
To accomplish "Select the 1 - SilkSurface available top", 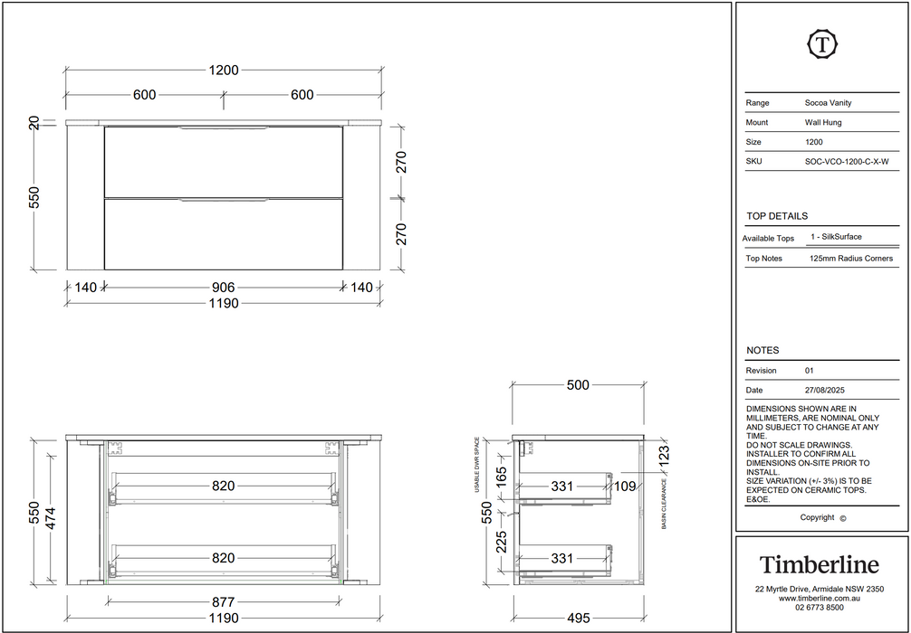I will pyautogui.click(x=836, y=237).
